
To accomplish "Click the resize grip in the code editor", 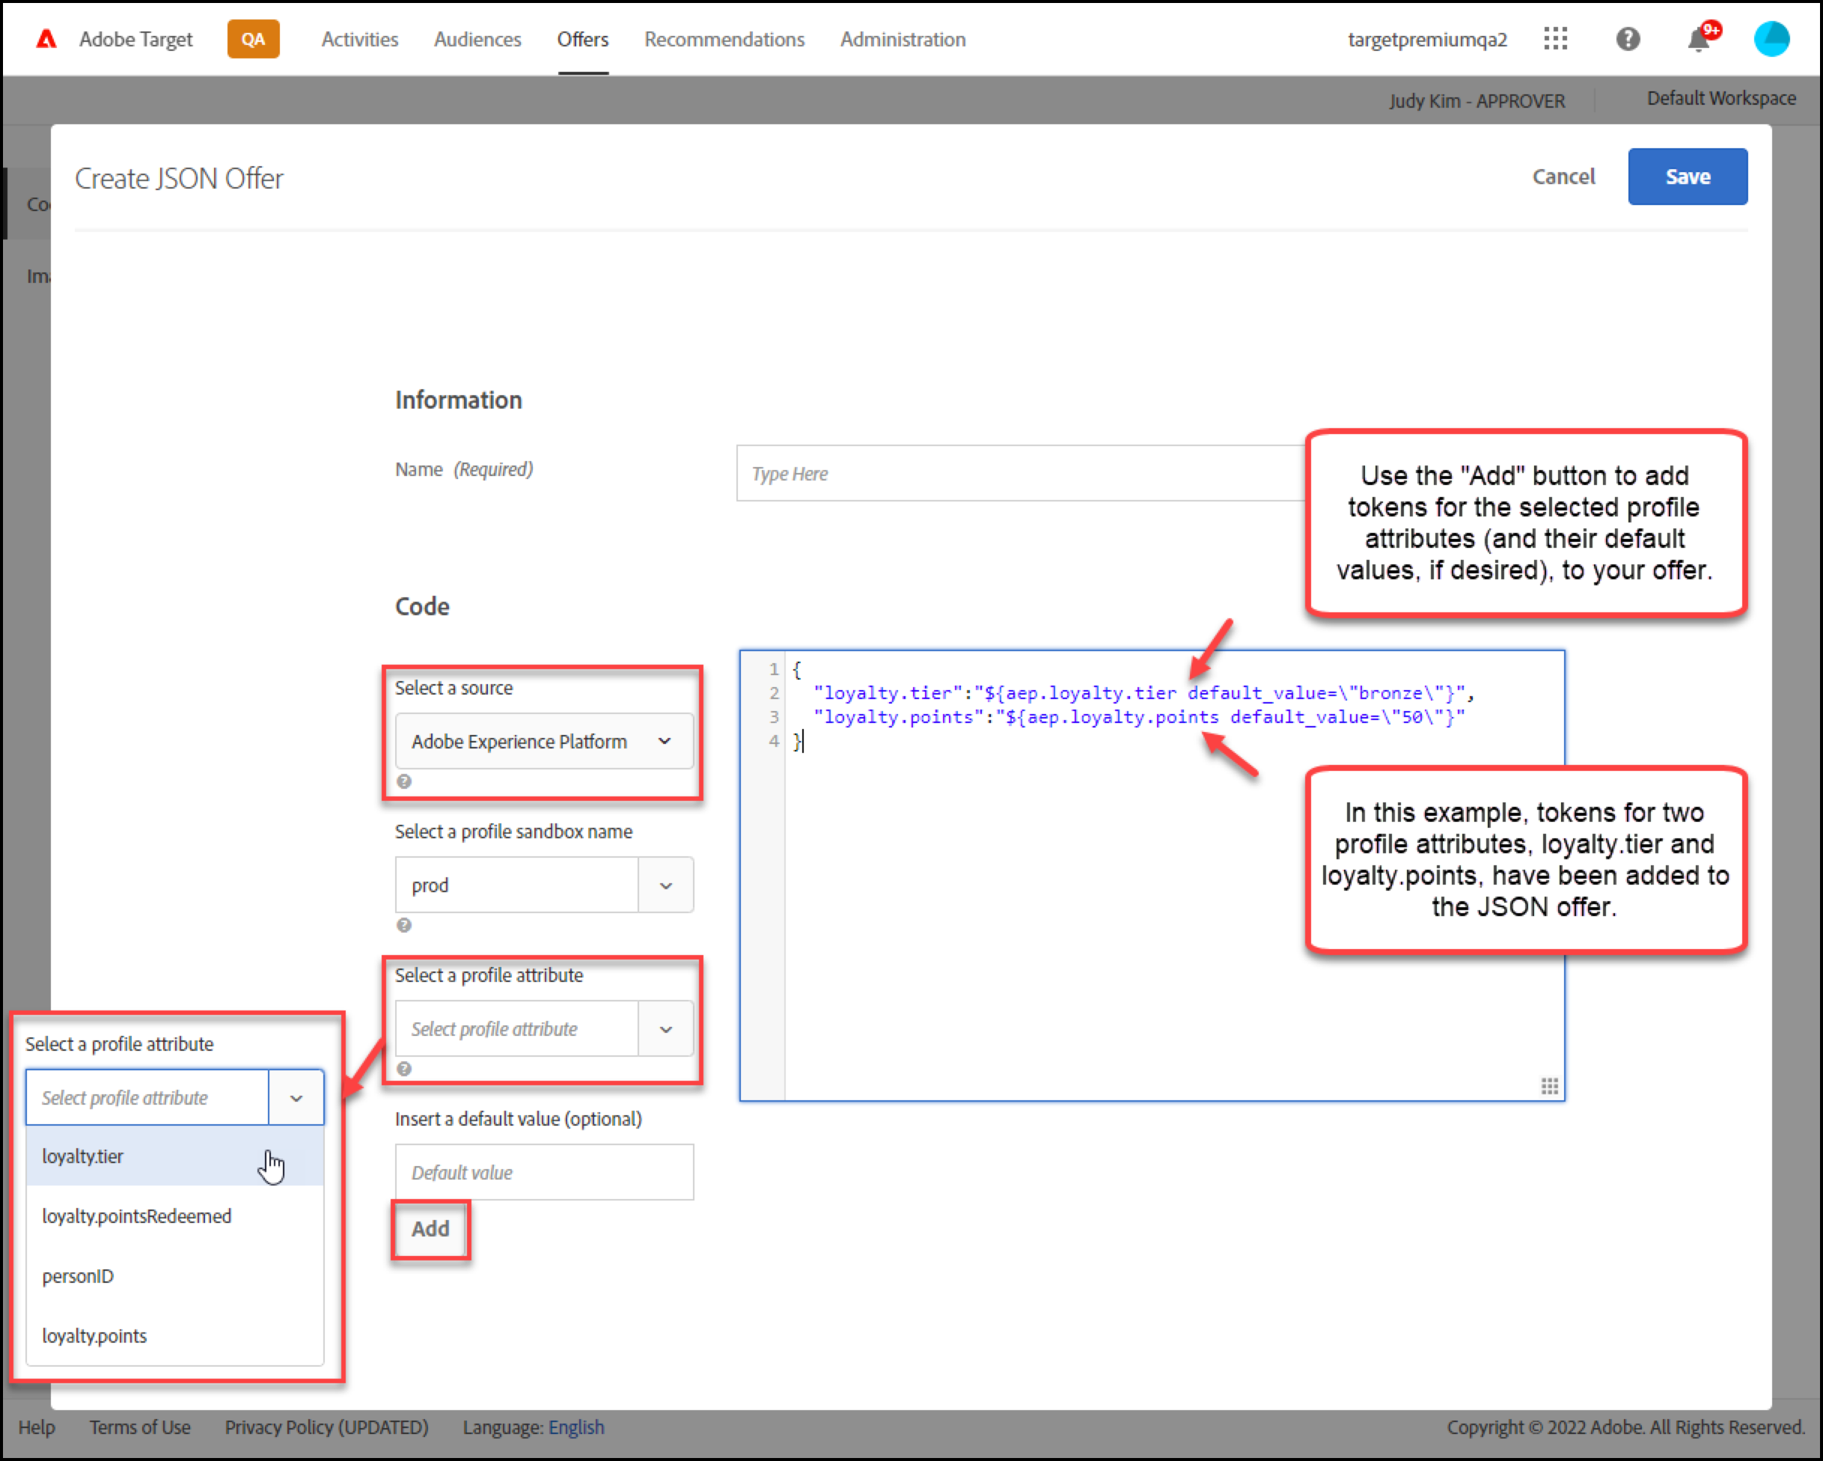I will pyautogui.click(x=1549, y=1087).
